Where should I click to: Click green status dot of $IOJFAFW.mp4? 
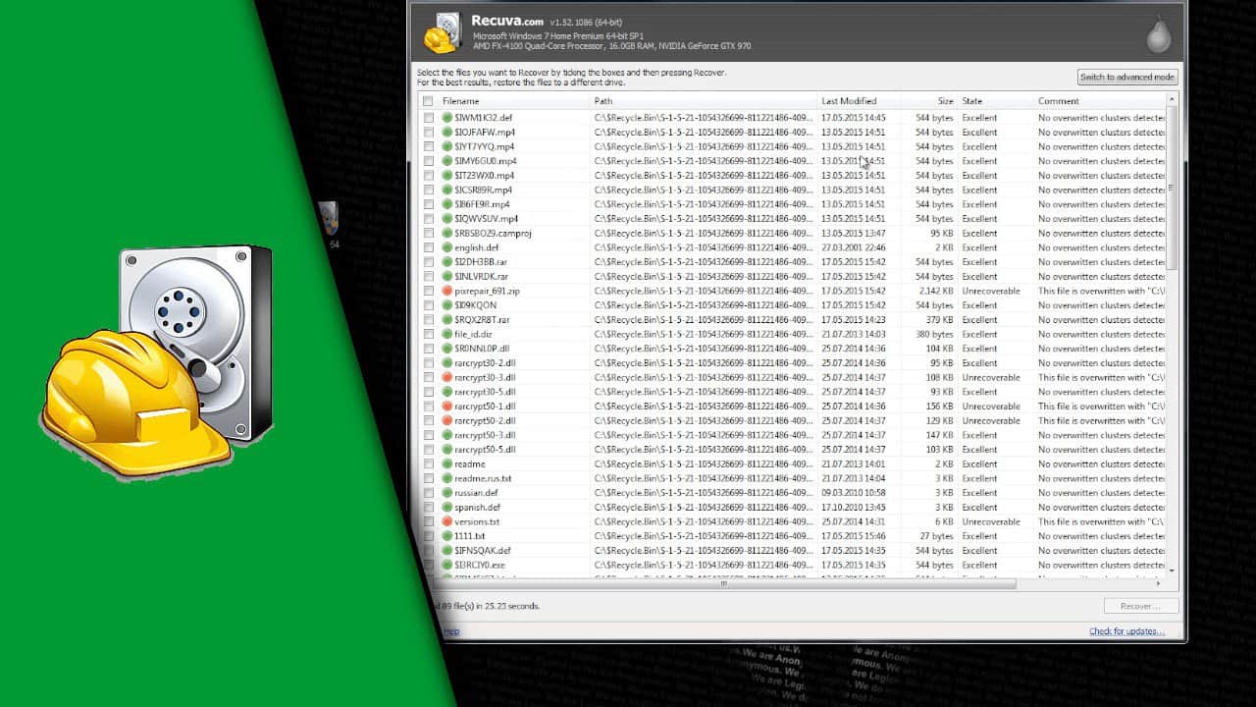[x=447, y=132]
